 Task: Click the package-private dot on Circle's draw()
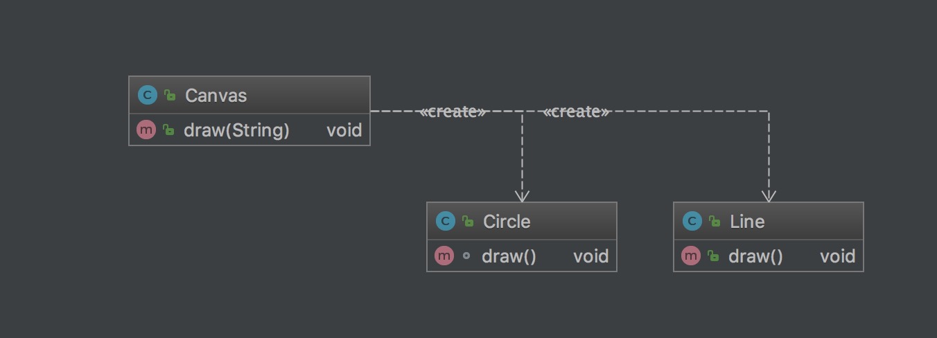point(466,256)
